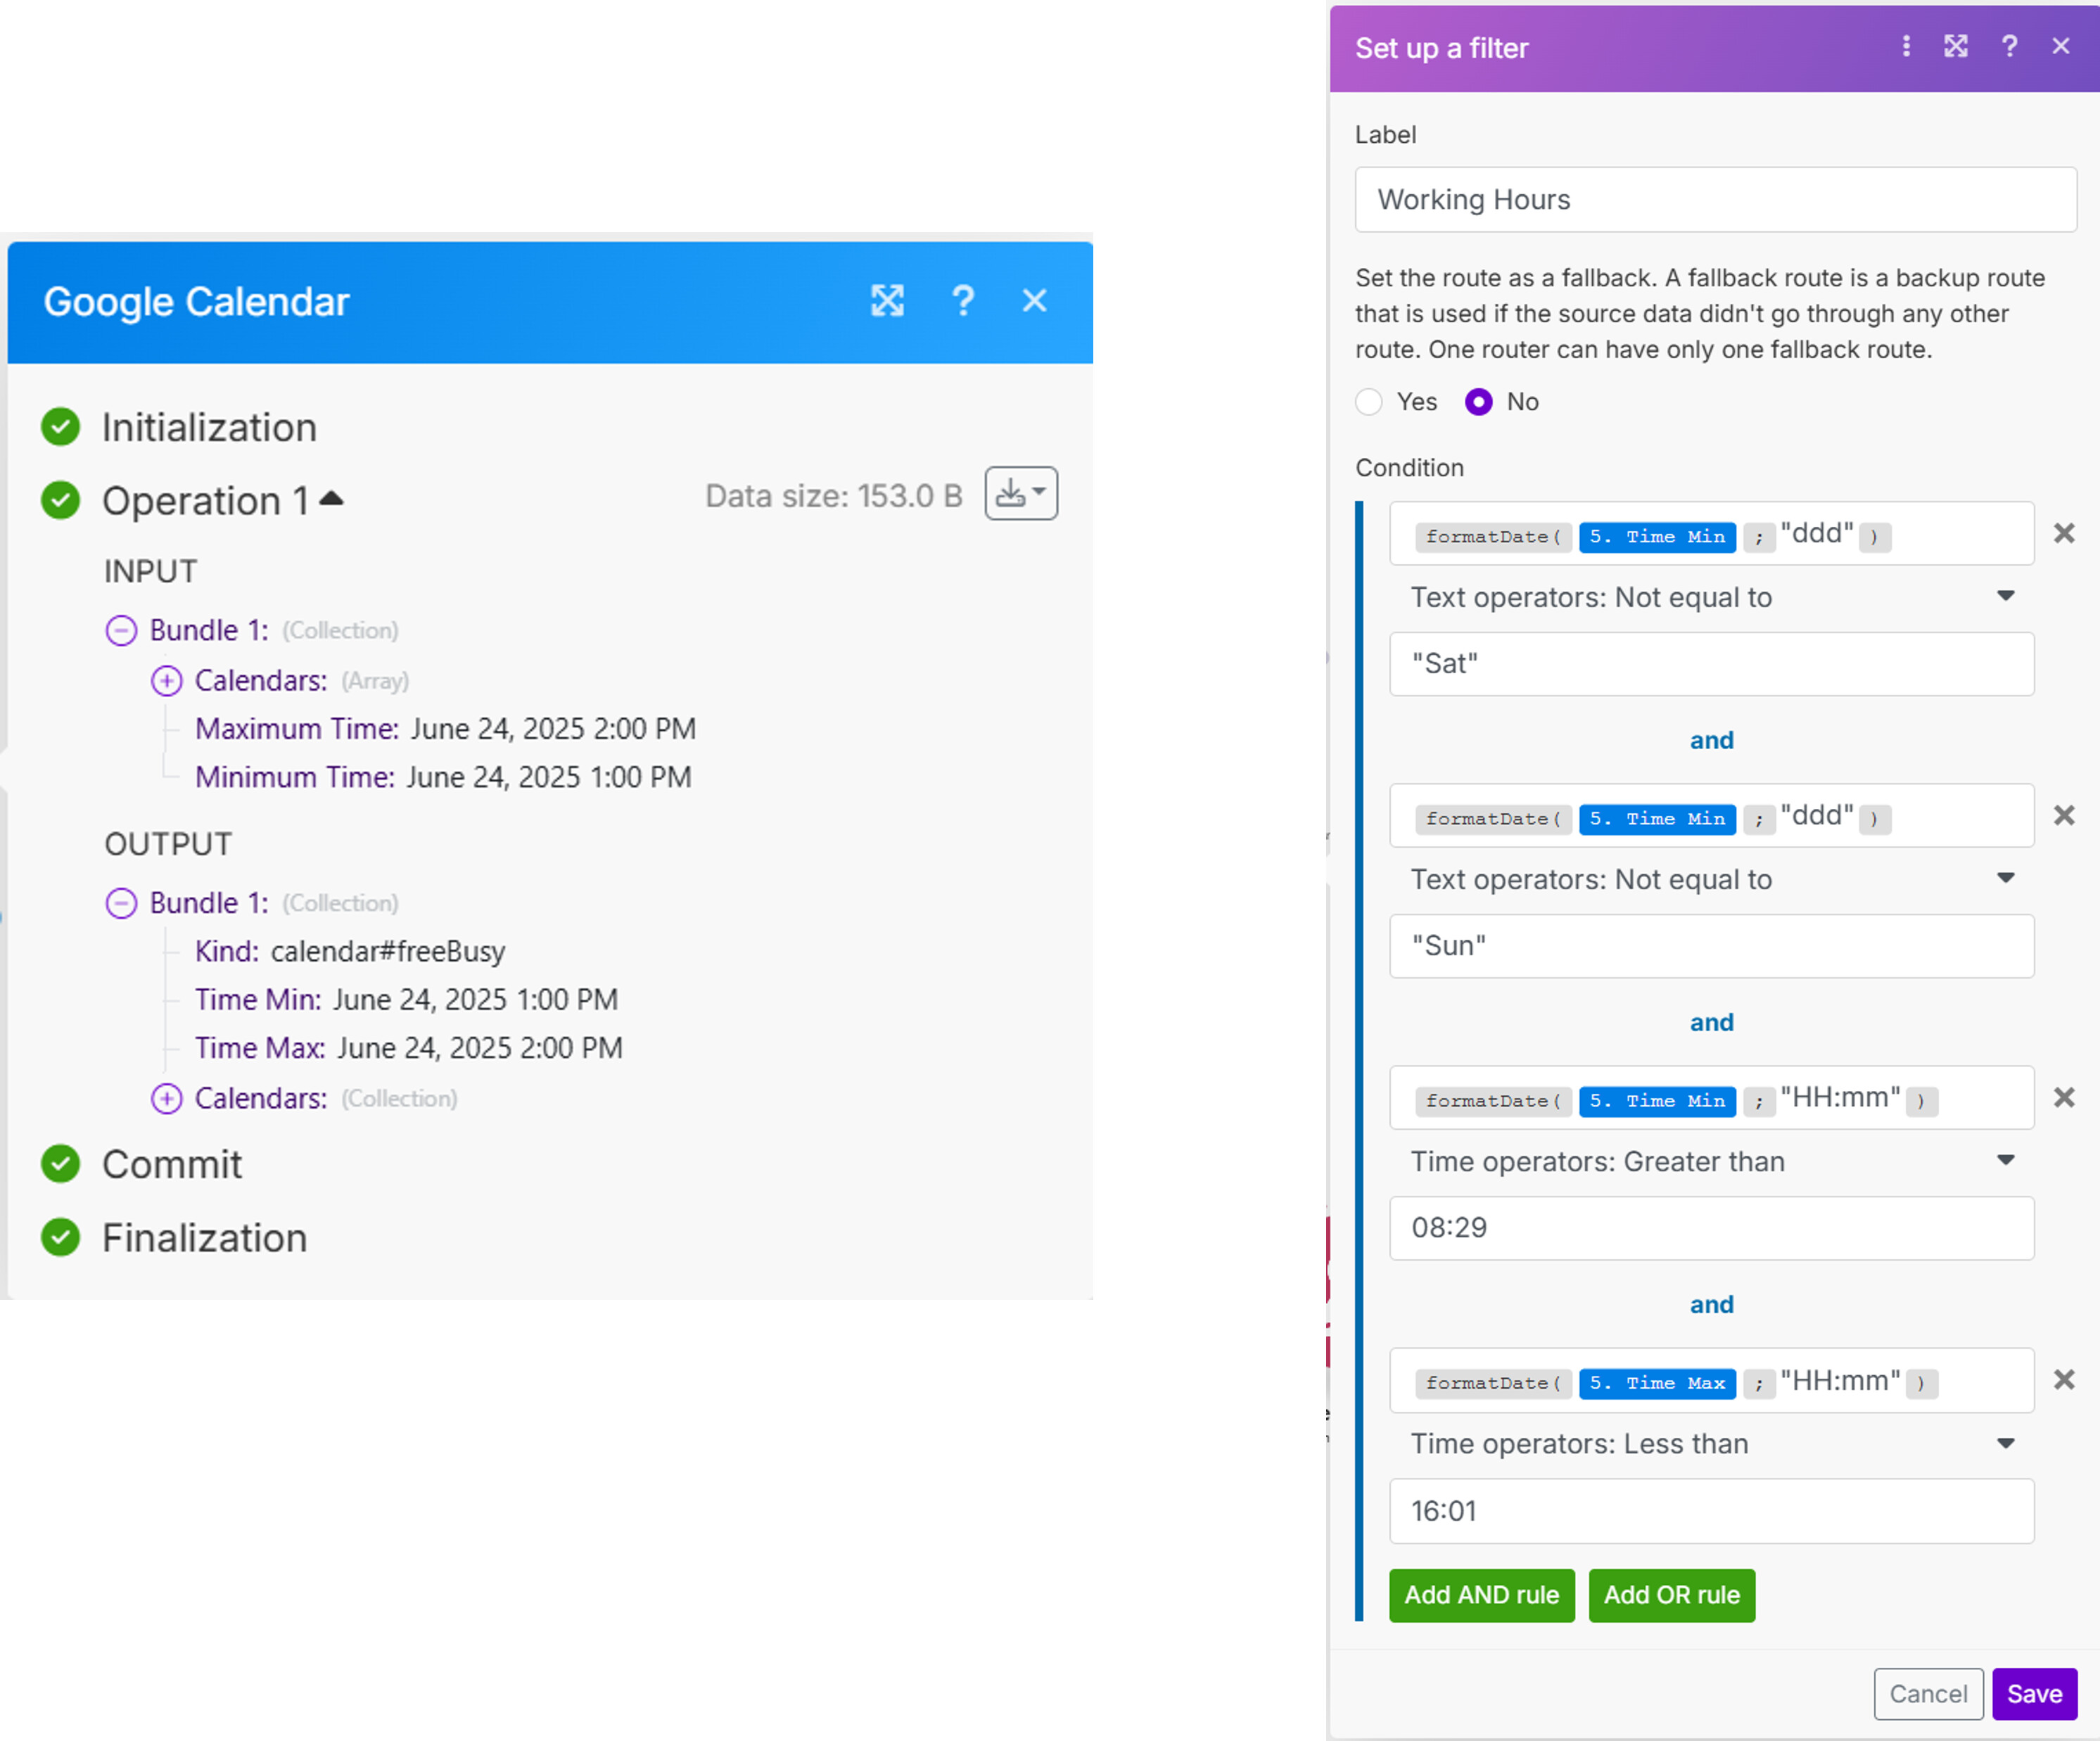Click Minimum Time input value
This screenshot has width=2100, height=1741.
(549, 777)
